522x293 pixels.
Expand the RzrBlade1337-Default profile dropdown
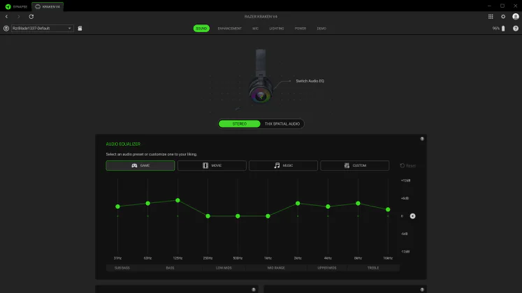pyautogui.click(x=43, y=28)
